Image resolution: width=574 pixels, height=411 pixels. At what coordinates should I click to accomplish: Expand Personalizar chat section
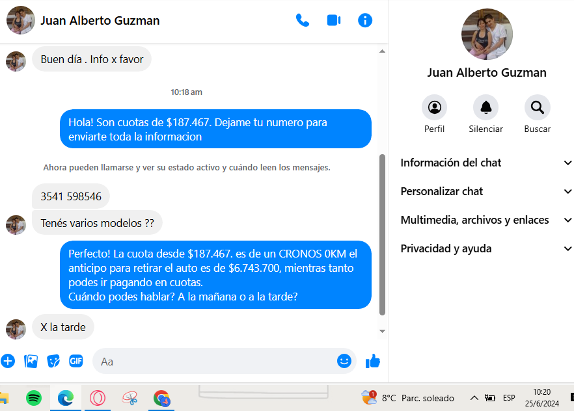tap(486, 191)
